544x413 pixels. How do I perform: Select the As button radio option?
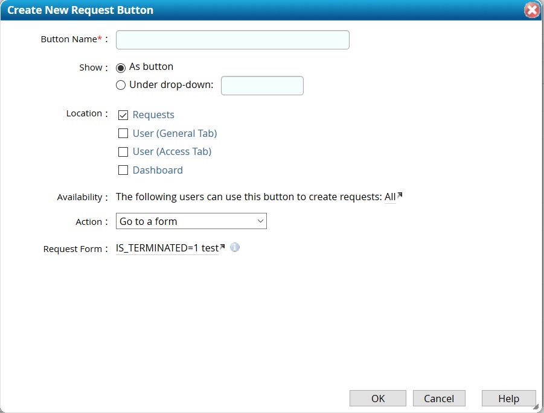pos(120,67)
